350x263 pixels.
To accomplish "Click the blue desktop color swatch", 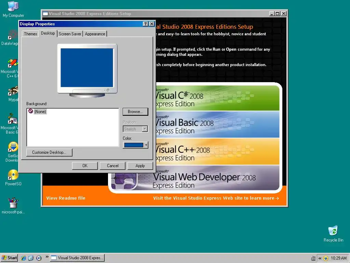I will coord(134,145).
